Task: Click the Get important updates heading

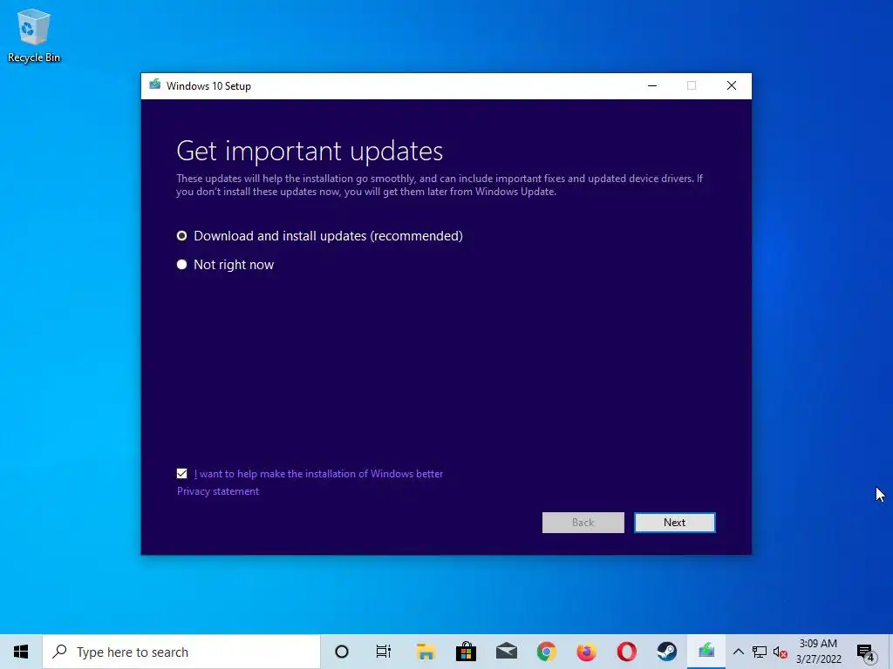Action: click(x=310, y=151)
